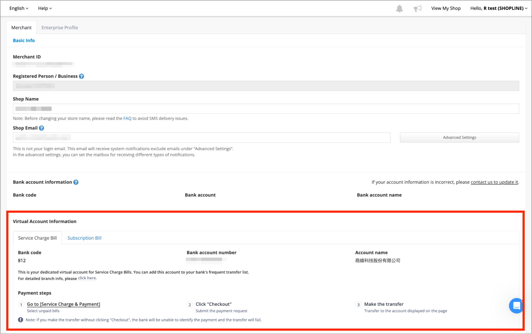Click the Make the transfer step text
532x334 pixels.
(x=384, y=304)
